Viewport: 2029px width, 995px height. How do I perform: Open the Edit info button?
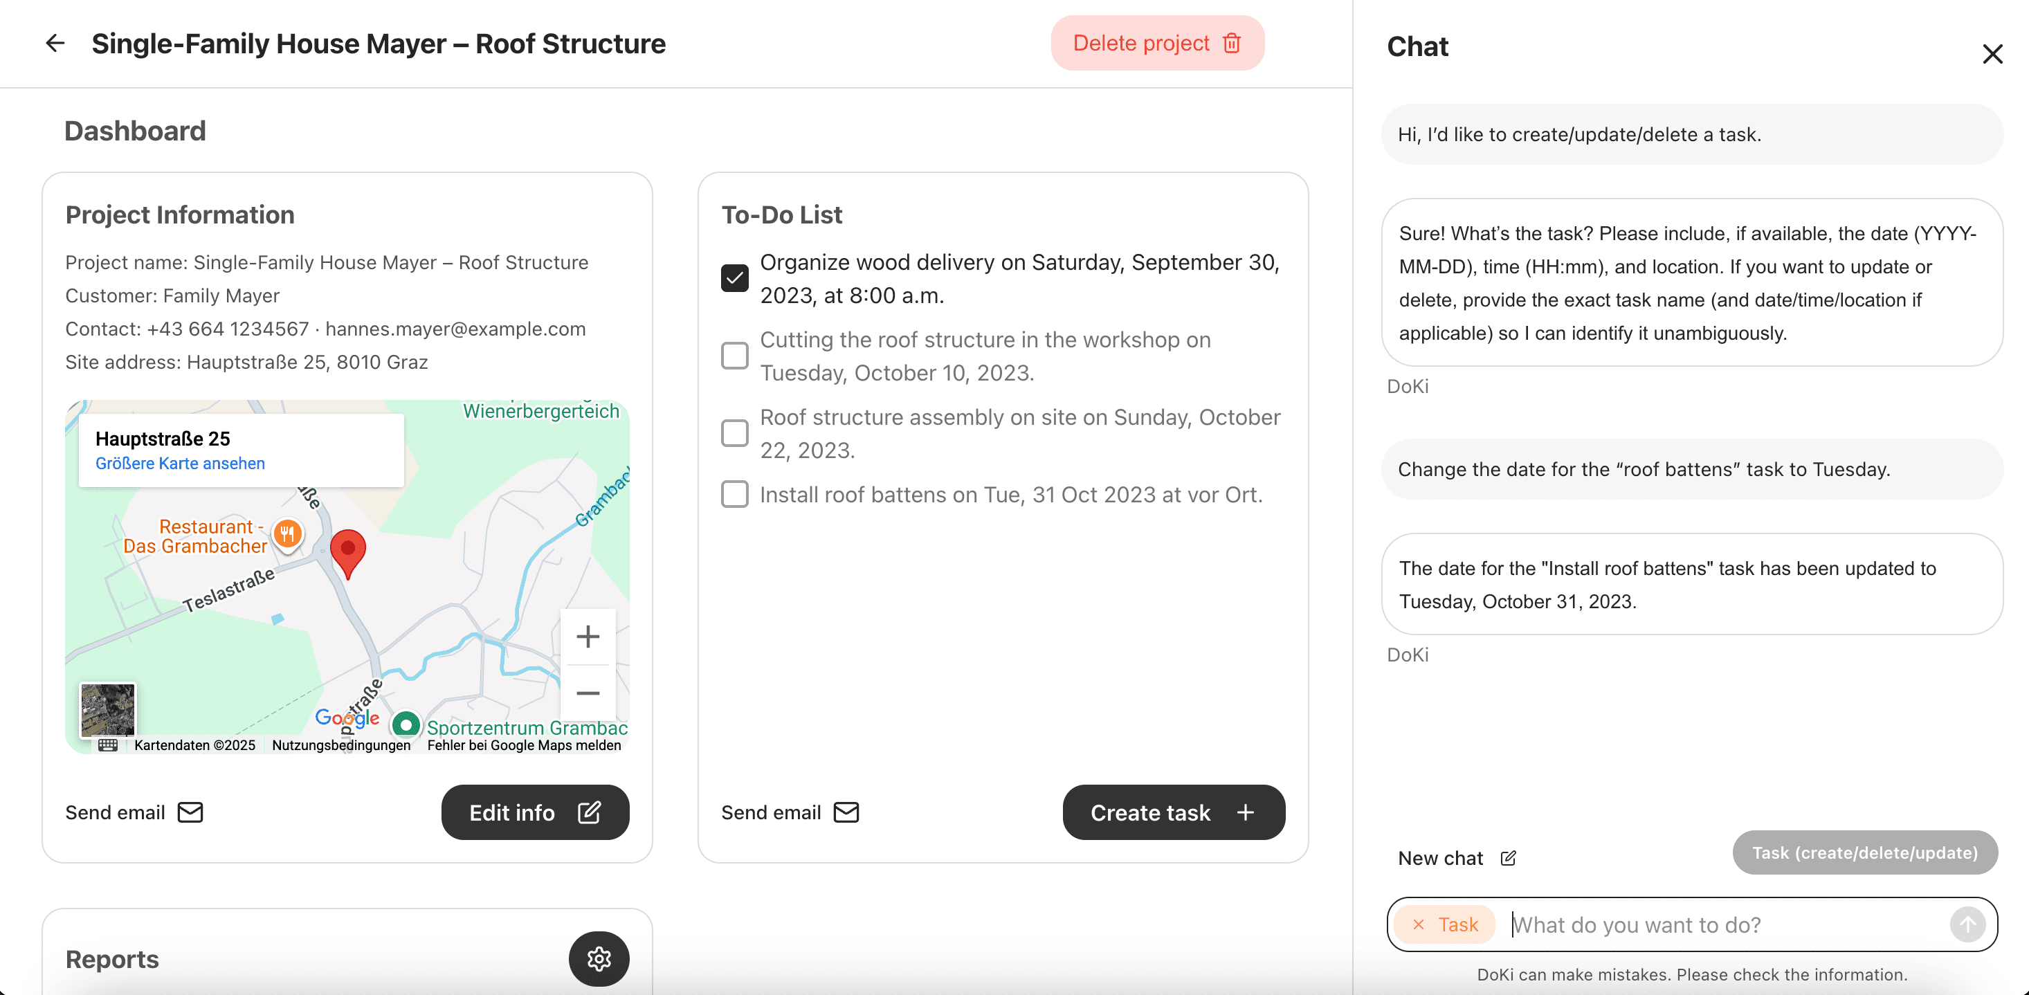pyautogui.click(x=535, y=812)
